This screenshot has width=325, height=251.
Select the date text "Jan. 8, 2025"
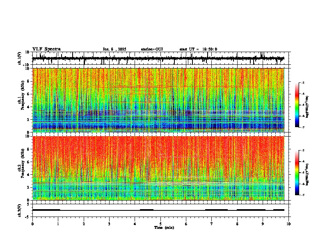[114, 49]
